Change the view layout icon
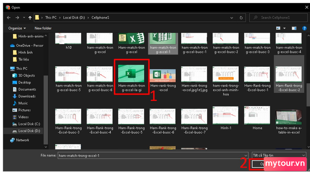 pos(278,28)
